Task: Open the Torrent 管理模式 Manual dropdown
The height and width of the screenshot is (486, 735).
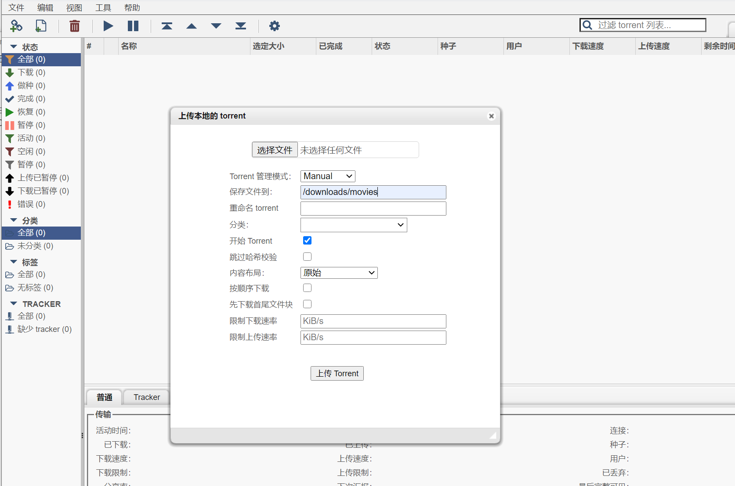Action: click(328, 176)
